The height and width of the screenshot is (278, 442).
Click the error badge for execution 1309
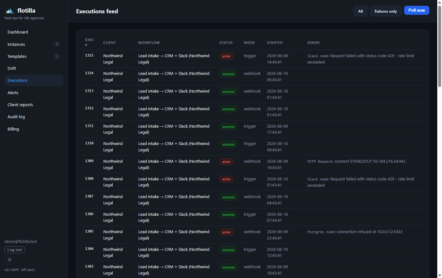(x=226, y=162)
